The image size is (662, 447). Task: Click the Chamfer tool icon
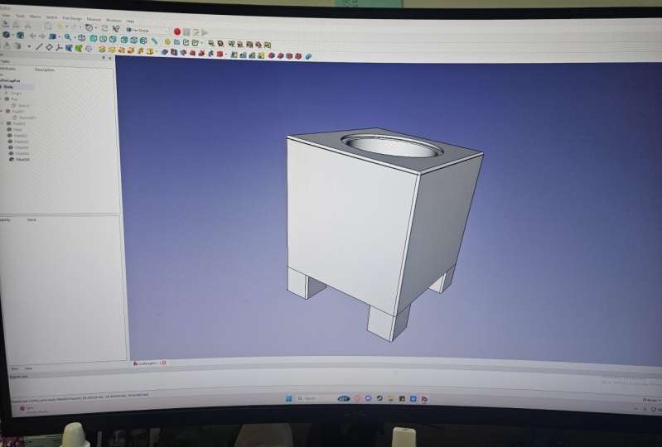pyautogui.click(x=280, y=55)
